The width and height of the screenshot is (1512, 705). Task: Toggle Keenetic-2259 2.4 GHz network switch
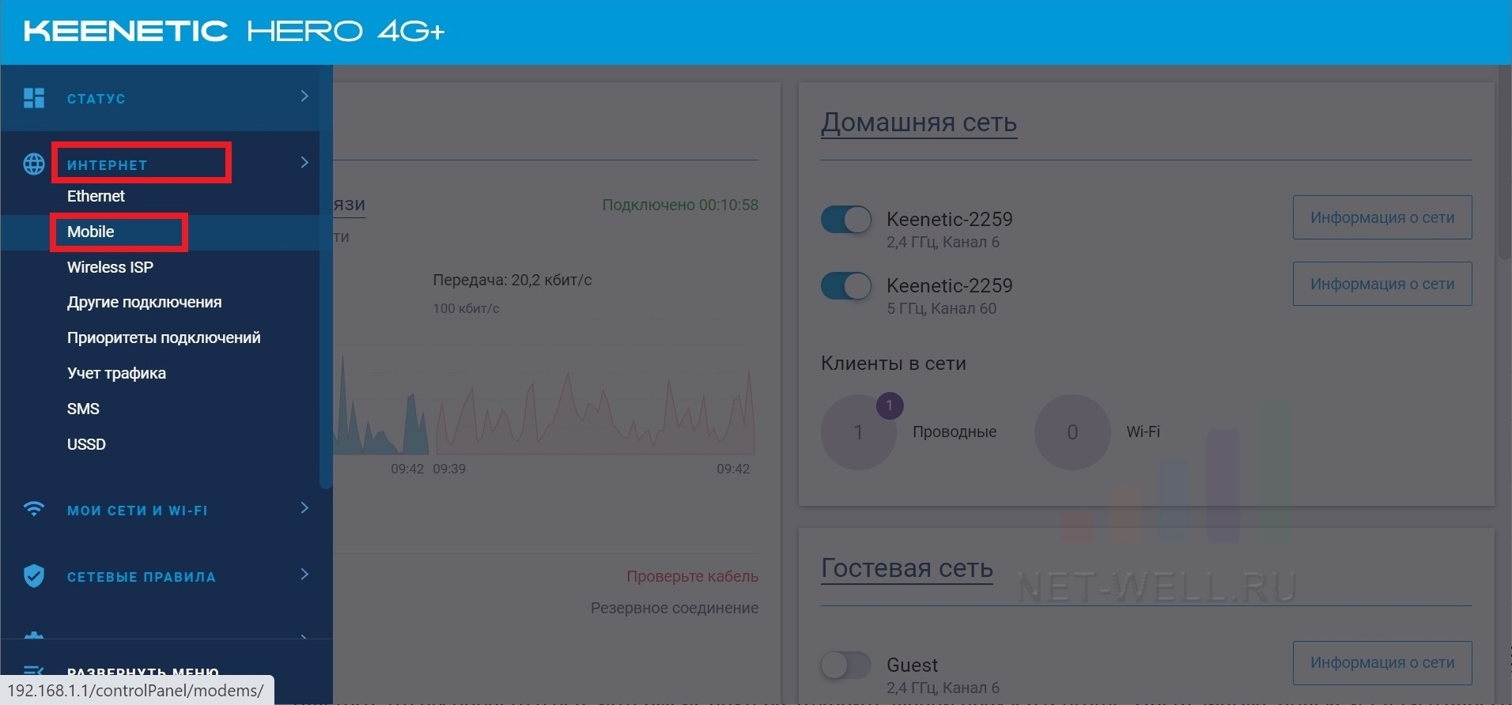(846, 220)
